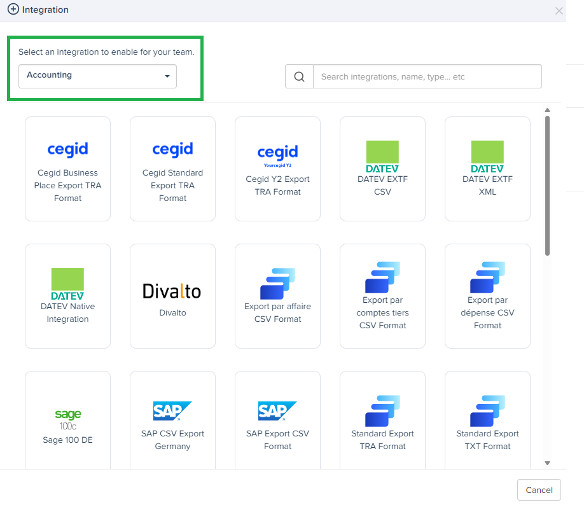Choose the Cegid Y2 Export TRA Format tile
The height and width of the screenshot is (507, 584).
point(277,169)
